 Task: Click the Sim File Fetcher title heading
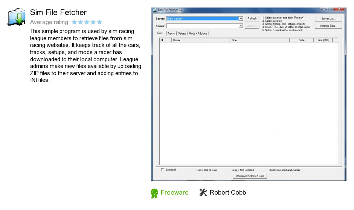point(58,12)
